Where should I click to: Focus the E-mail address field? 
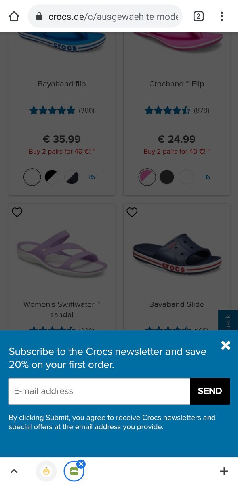point(99,391)
